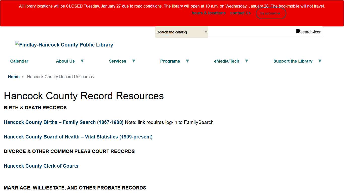This screenshot has width=344, height=193.
Task: Click the hours & locations link
Action: point(209,13)
